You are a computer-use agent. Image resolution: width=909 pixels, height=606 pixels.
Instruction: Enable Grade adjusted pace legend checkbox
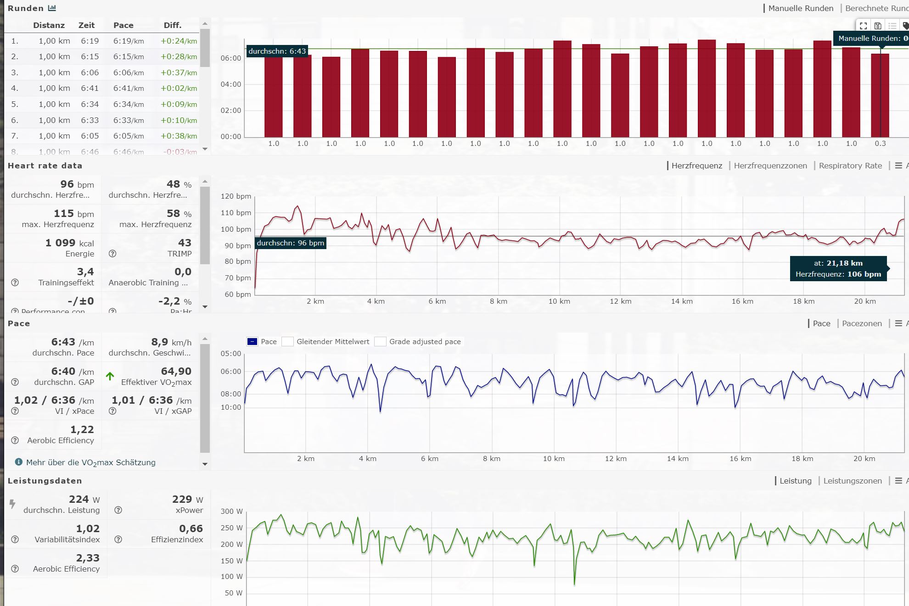[x=380, y=341]
